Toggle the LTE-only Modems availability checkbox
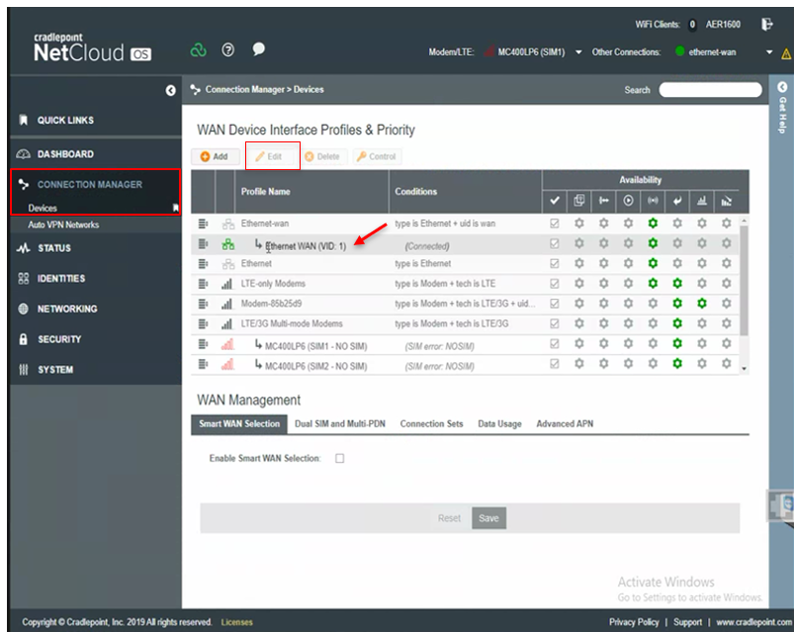 [x=555, y=284]
